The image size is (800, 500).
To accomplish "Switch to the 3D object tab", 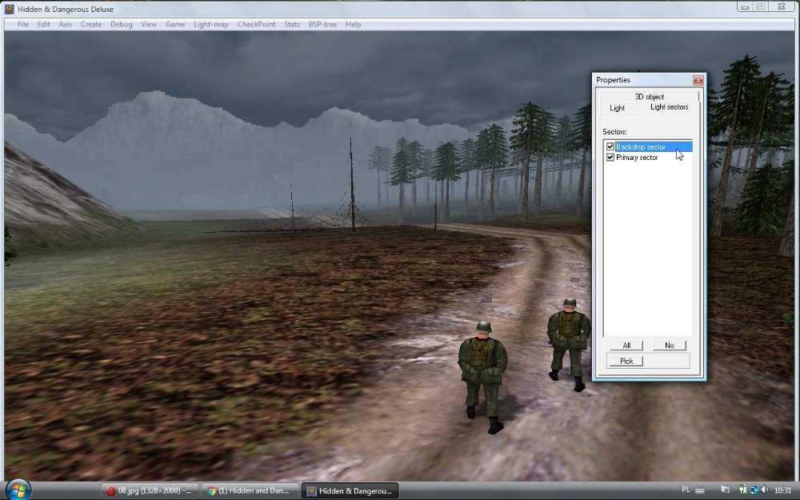I will pos(649,97).
